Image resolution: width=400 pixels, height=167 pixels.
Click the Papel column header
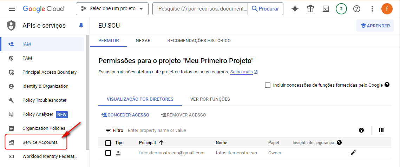(274, 143)
